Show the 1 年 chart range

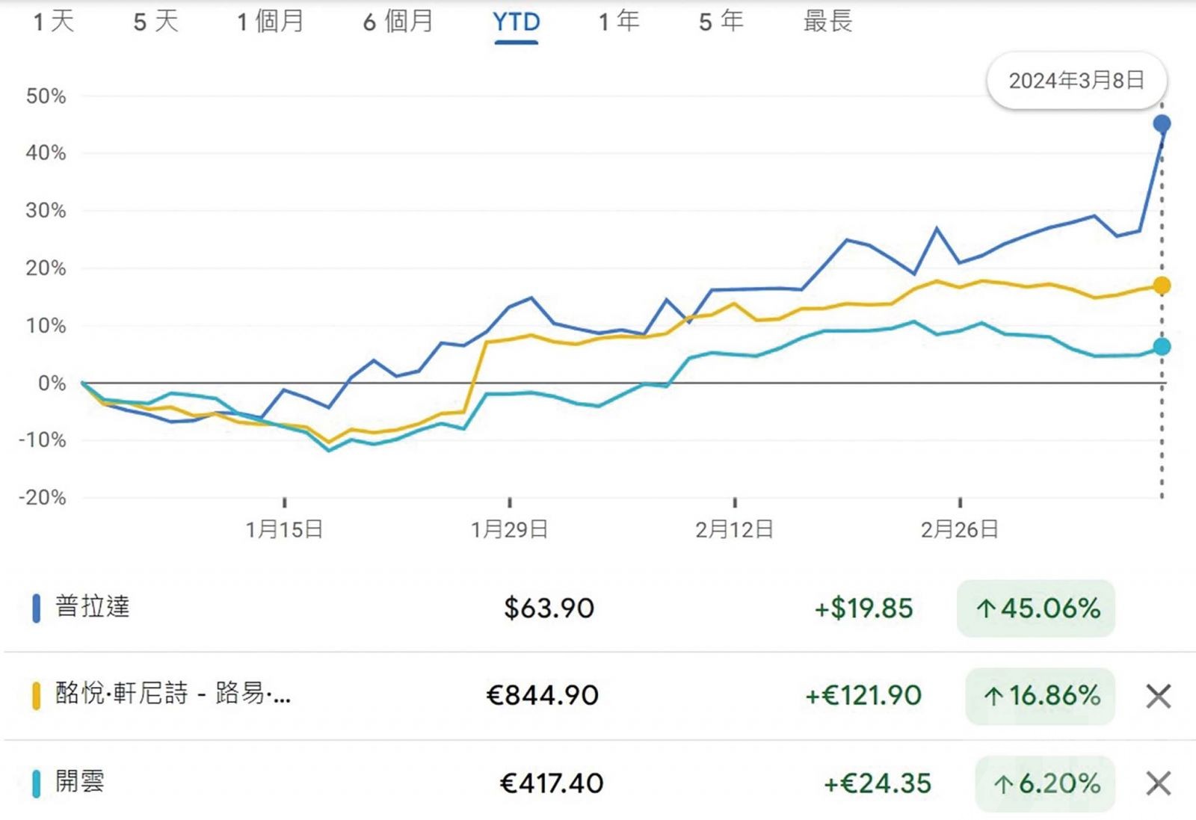[x=619, y=21]
